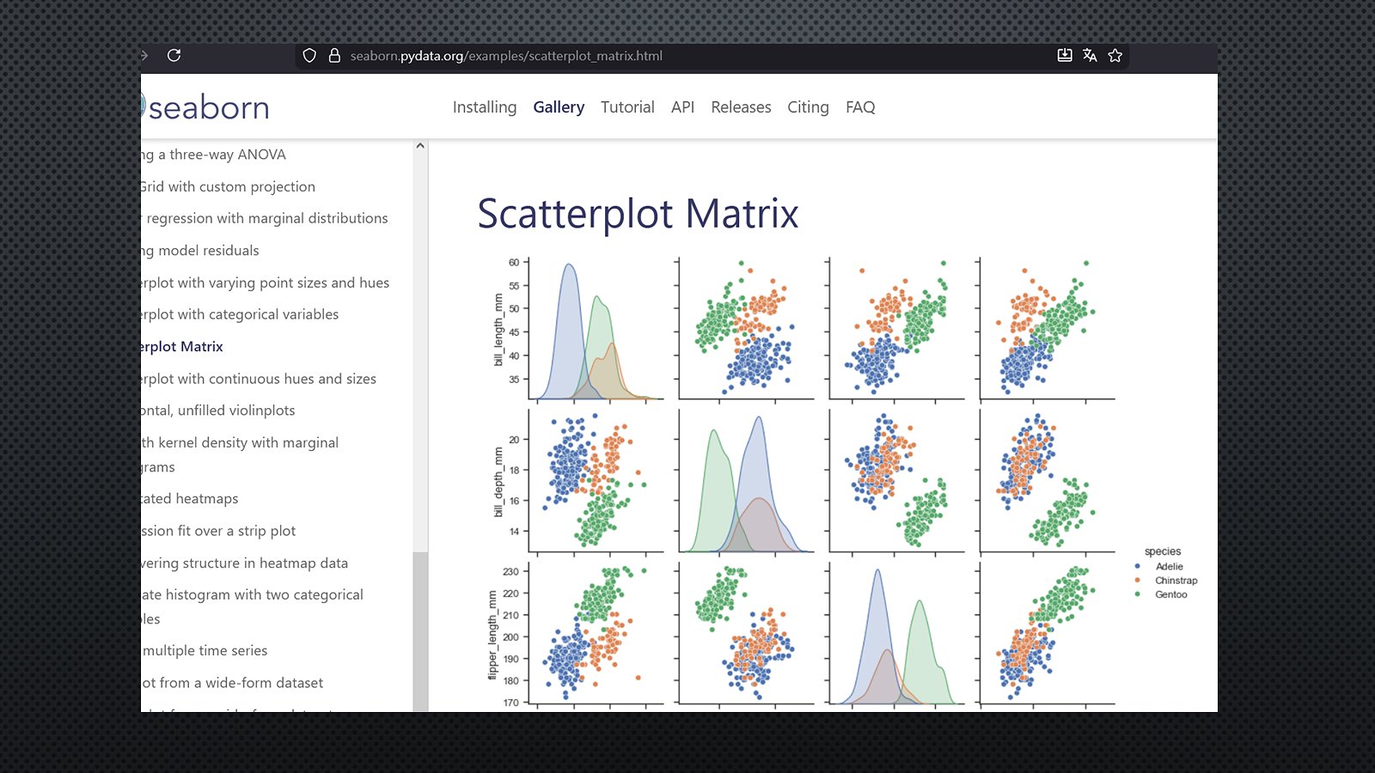Go to the Tutorial menu item
1375x773 pixels.
tap(627, 107)
